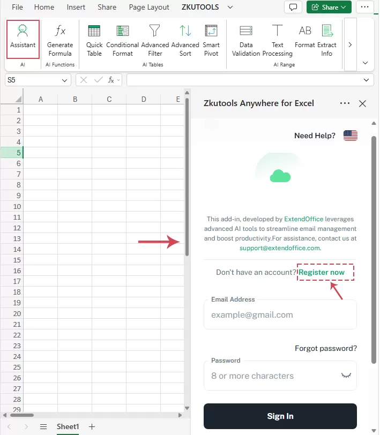Click the Need Help link
The height and width of the screenshot is (435, 380).
point(315,136)
